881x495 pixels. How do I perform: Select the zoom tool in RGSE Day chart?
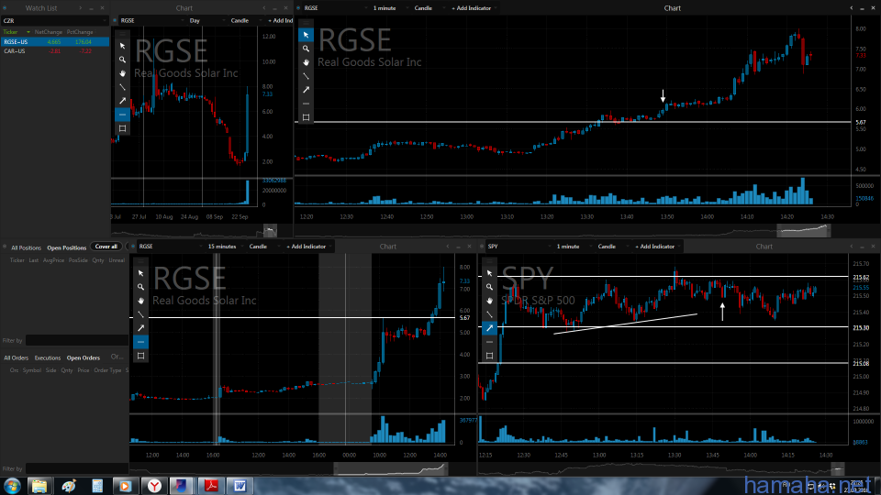pos(122,60)
